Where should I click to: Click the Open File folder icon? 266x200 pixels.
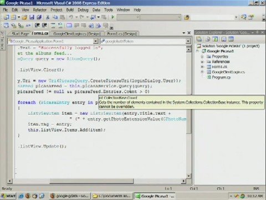pyautogui.click(x=24, y=17)
